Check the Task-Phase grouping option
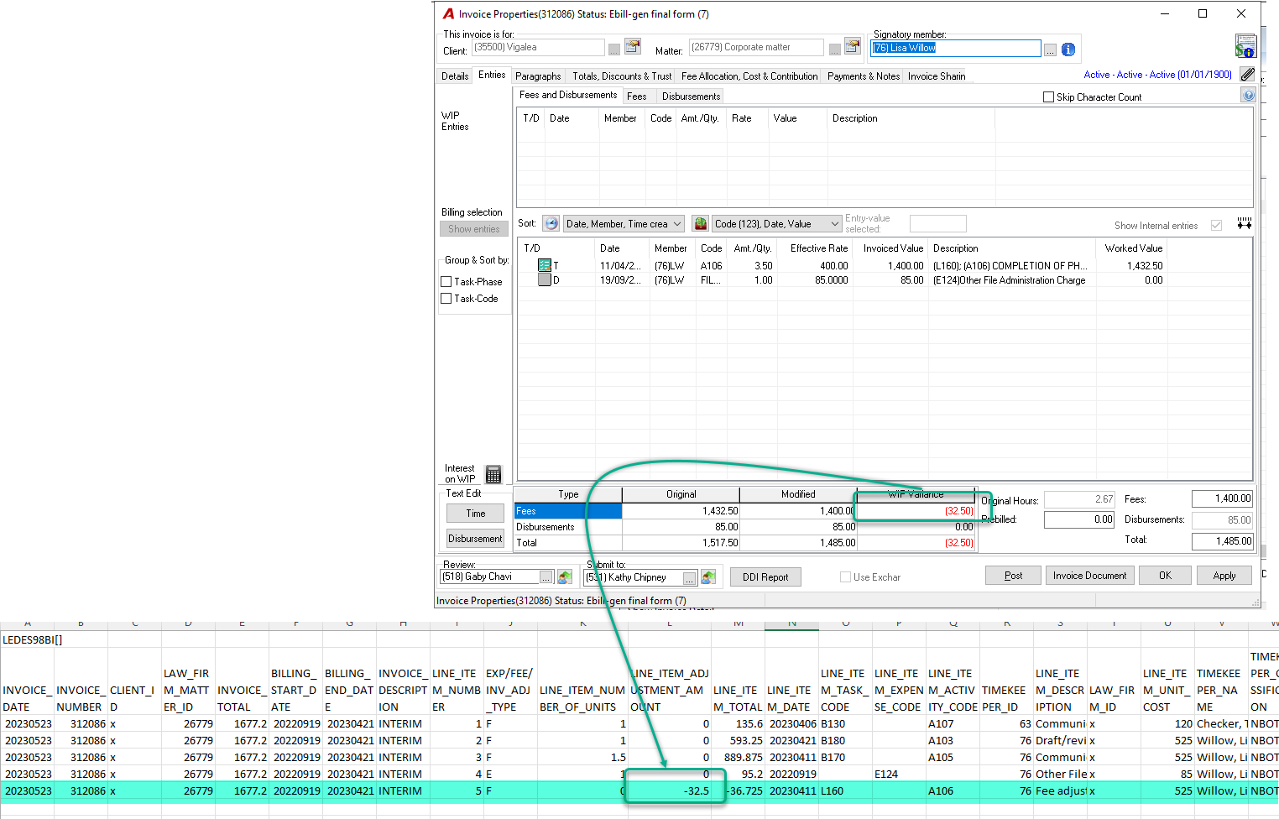The height and width of the screenshot is (819, 1279). (x=446, y=282)
